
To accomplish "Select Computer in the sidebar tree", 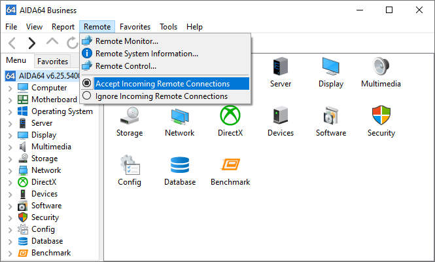I will point(49,88).
